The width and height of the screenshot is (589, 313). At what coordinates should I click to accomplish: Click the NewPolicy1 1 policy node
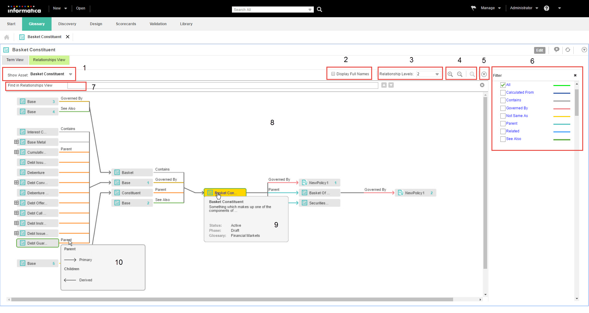point(319,183)
